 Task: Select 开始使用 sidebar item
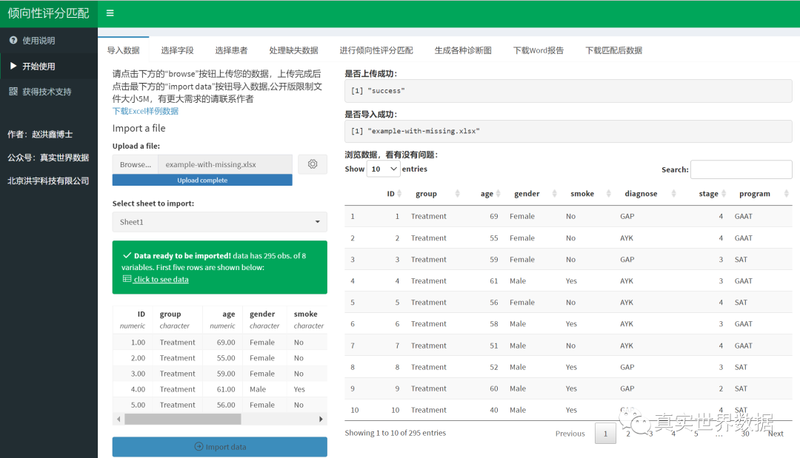click(48, 66)
